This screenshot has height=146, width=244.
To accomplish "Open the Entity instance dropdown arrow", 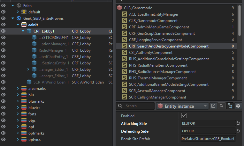I will pos(205,106).
